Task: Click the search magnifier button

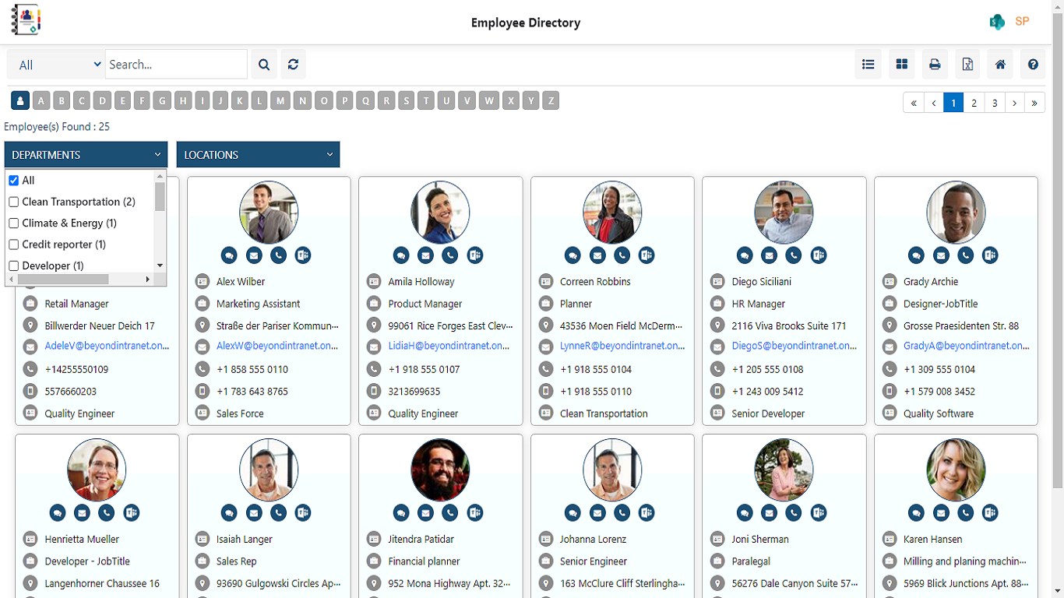Action: point(264,65)
